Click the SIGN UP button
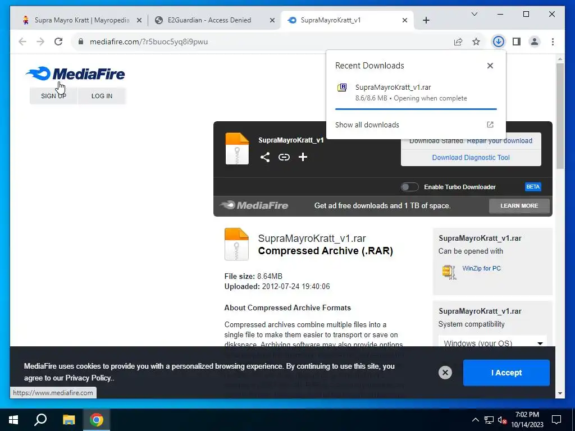The width and height of the screenshot is (575, 431). click(53, 96)
